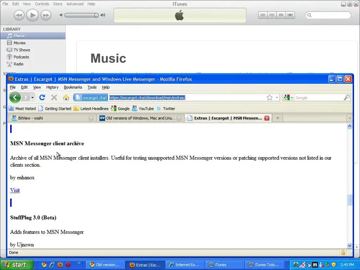The width and height of the screenshot is (360, 270).
Task: Launch Internet Explorer from quick launch bar
Action: point(52,265)
